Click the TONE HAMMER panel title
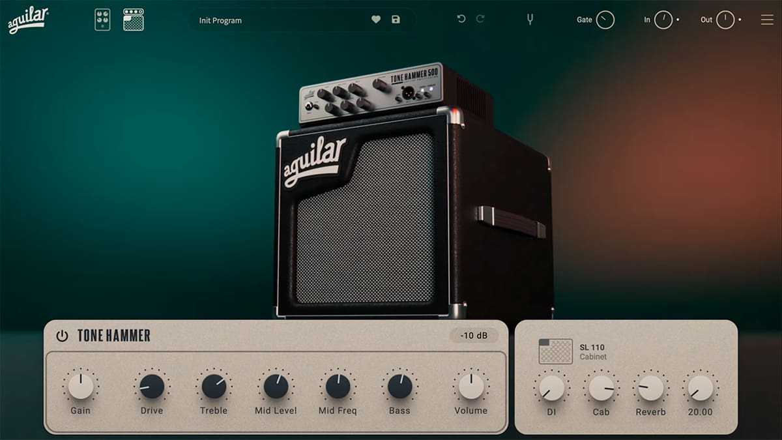Screen dimensions: 782x440 point(114,336)
